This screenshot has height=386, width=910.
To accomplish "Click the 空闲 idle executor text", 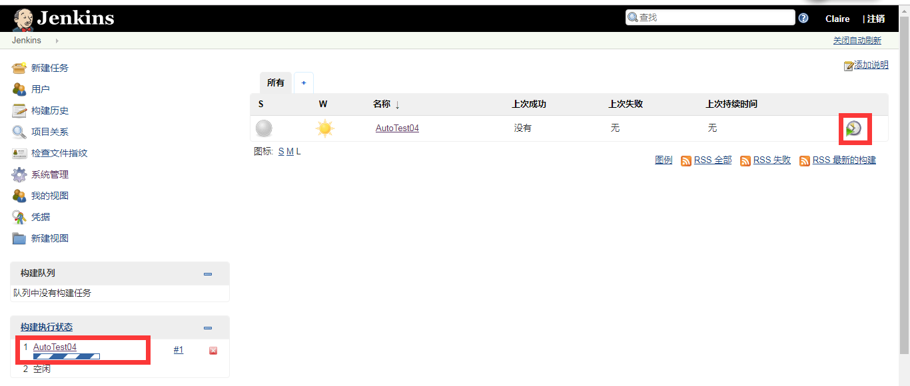I will 42,369.
